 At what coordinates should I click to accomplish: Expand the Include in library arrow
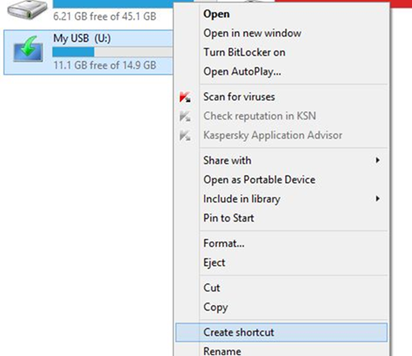click(377, 199)
